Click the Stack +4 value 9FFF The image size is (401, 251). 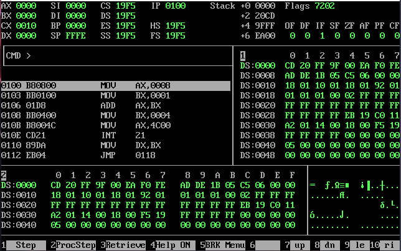click(265, 26)
